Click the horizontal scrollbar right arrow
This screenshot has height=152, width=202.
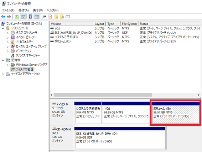(x=198, y=95)
